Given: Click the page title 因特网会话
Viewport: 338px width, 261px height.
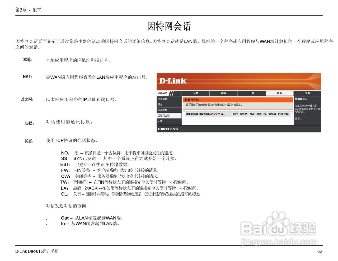Looking at the screenshot, I should (x=169, y=26).
